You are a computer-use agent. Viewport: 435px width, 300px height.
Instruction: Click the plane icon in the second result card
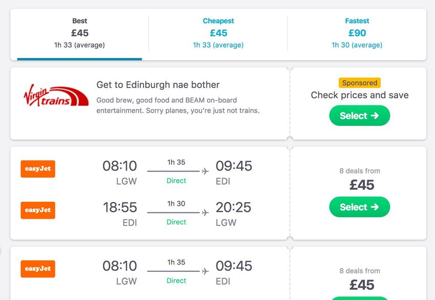[x=205, y=271]
